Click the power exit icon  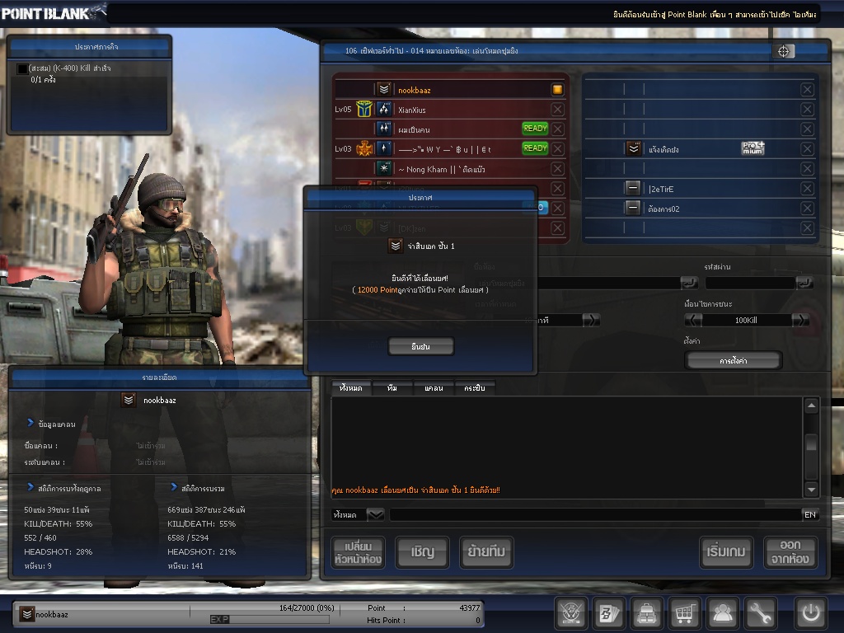coord(811,612)
